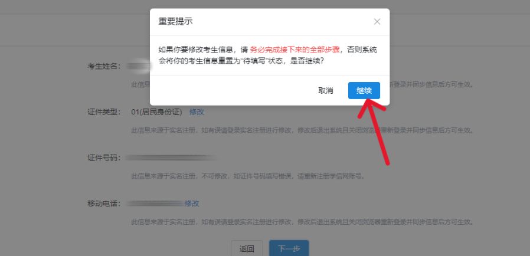Click the hint text under 移动电话
The height and width of the screenshot is (256, 530).
(302, 222)
